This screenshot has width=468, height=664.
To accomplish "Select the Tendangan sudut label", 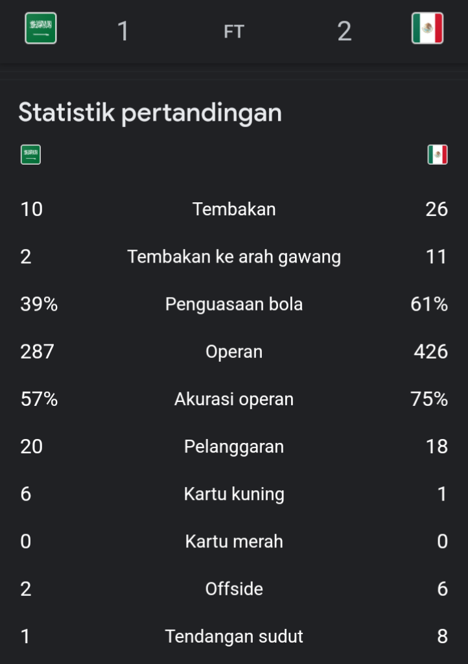I will point(234,636).
